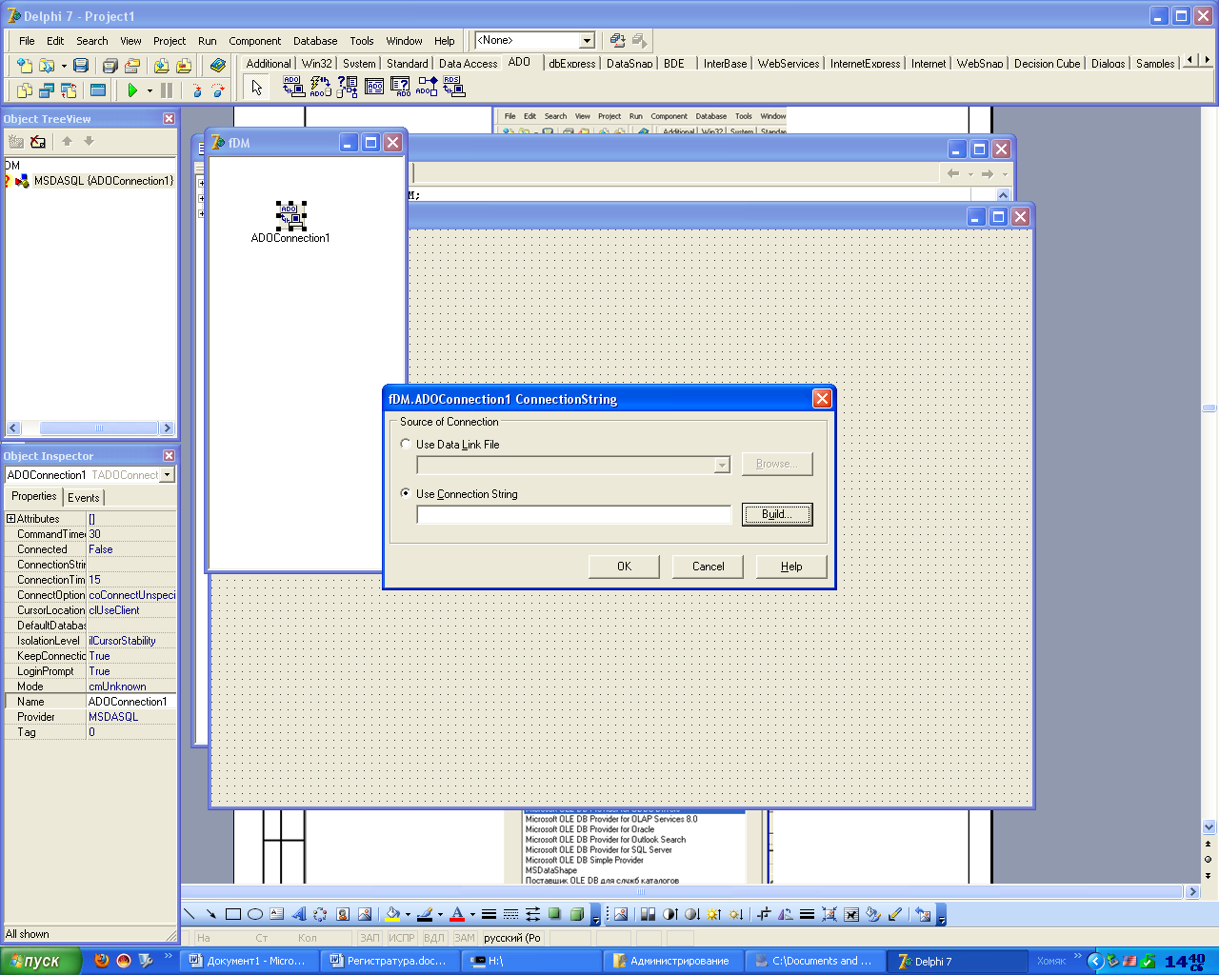This screenshot has width=1219, height=975.
Task: Open the Data Link File dropdown
Action: click(x=722, y=465)
